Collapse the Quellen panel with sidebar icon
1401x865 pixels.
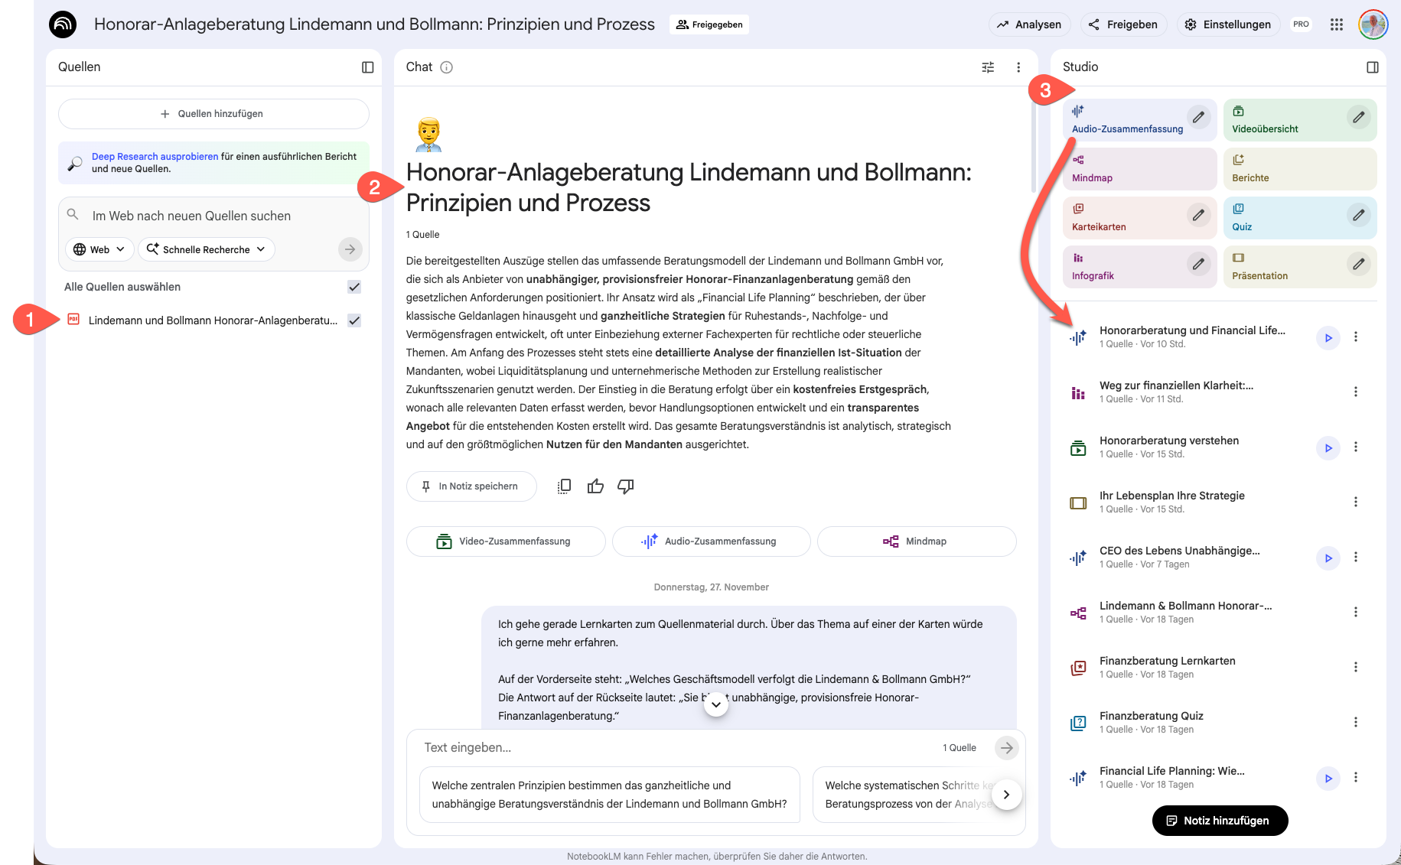coord(367,67)
